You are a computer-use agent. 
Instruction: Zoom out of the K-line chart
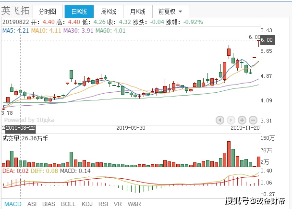pyautogui.click(x=253, y=120)
